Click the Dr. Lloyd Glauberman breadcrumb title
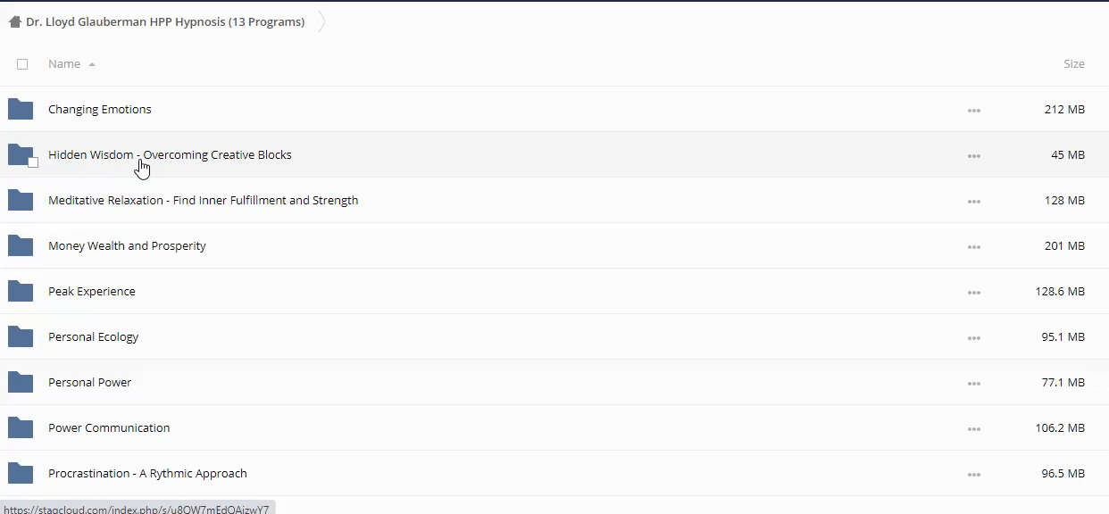The height and width of the screenshot is (514, 1109). coord(165,22)
